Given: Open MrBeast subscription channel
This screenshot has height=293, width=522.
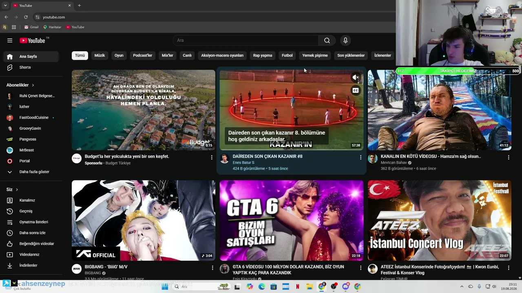Looking at the screenshot, I should click(31, 150).
